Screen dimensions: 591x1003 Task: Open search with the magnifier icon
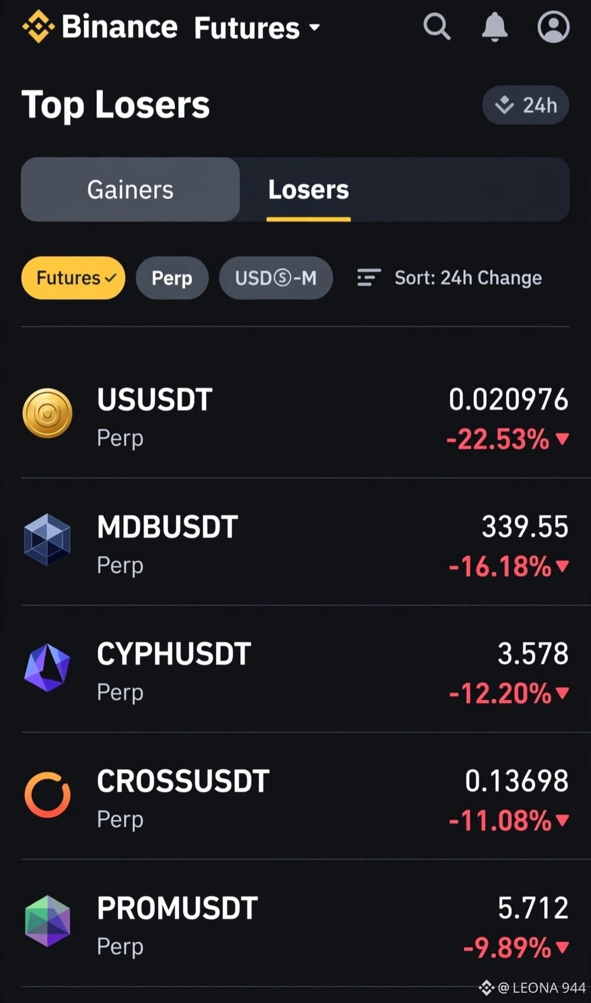(437, 27)
